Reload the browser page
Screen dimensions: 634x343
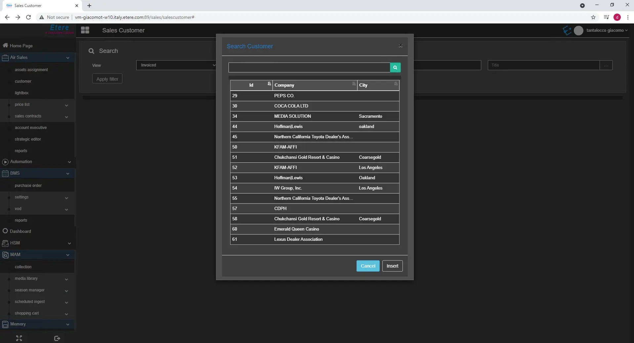[x=28, y=17]
